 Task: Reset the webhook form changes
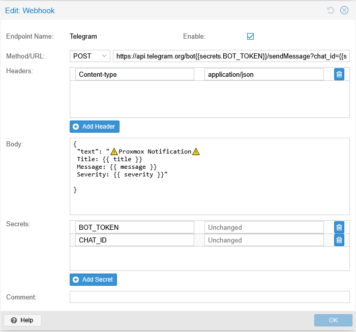coord(331,10)
